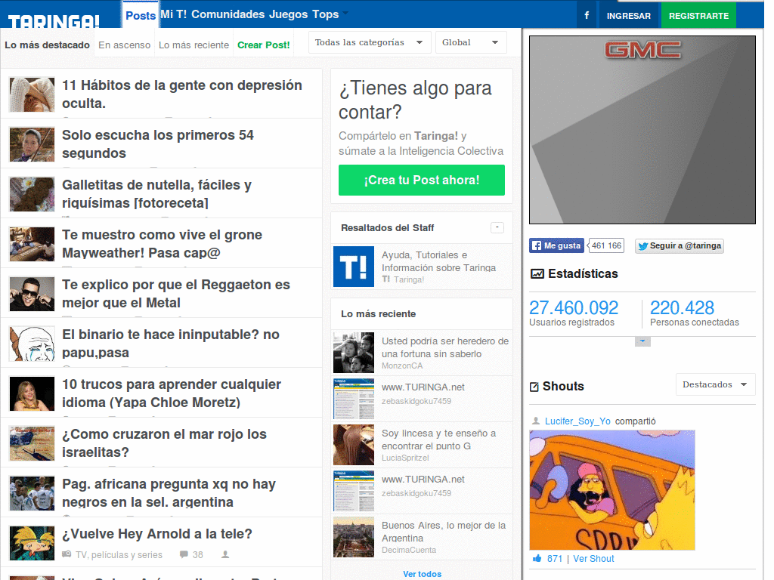Image resolution: width=774 pixels, height=580 pixels.
Task: Open Taringa's Facebook page via the header icon
Action: coord(587,14)
